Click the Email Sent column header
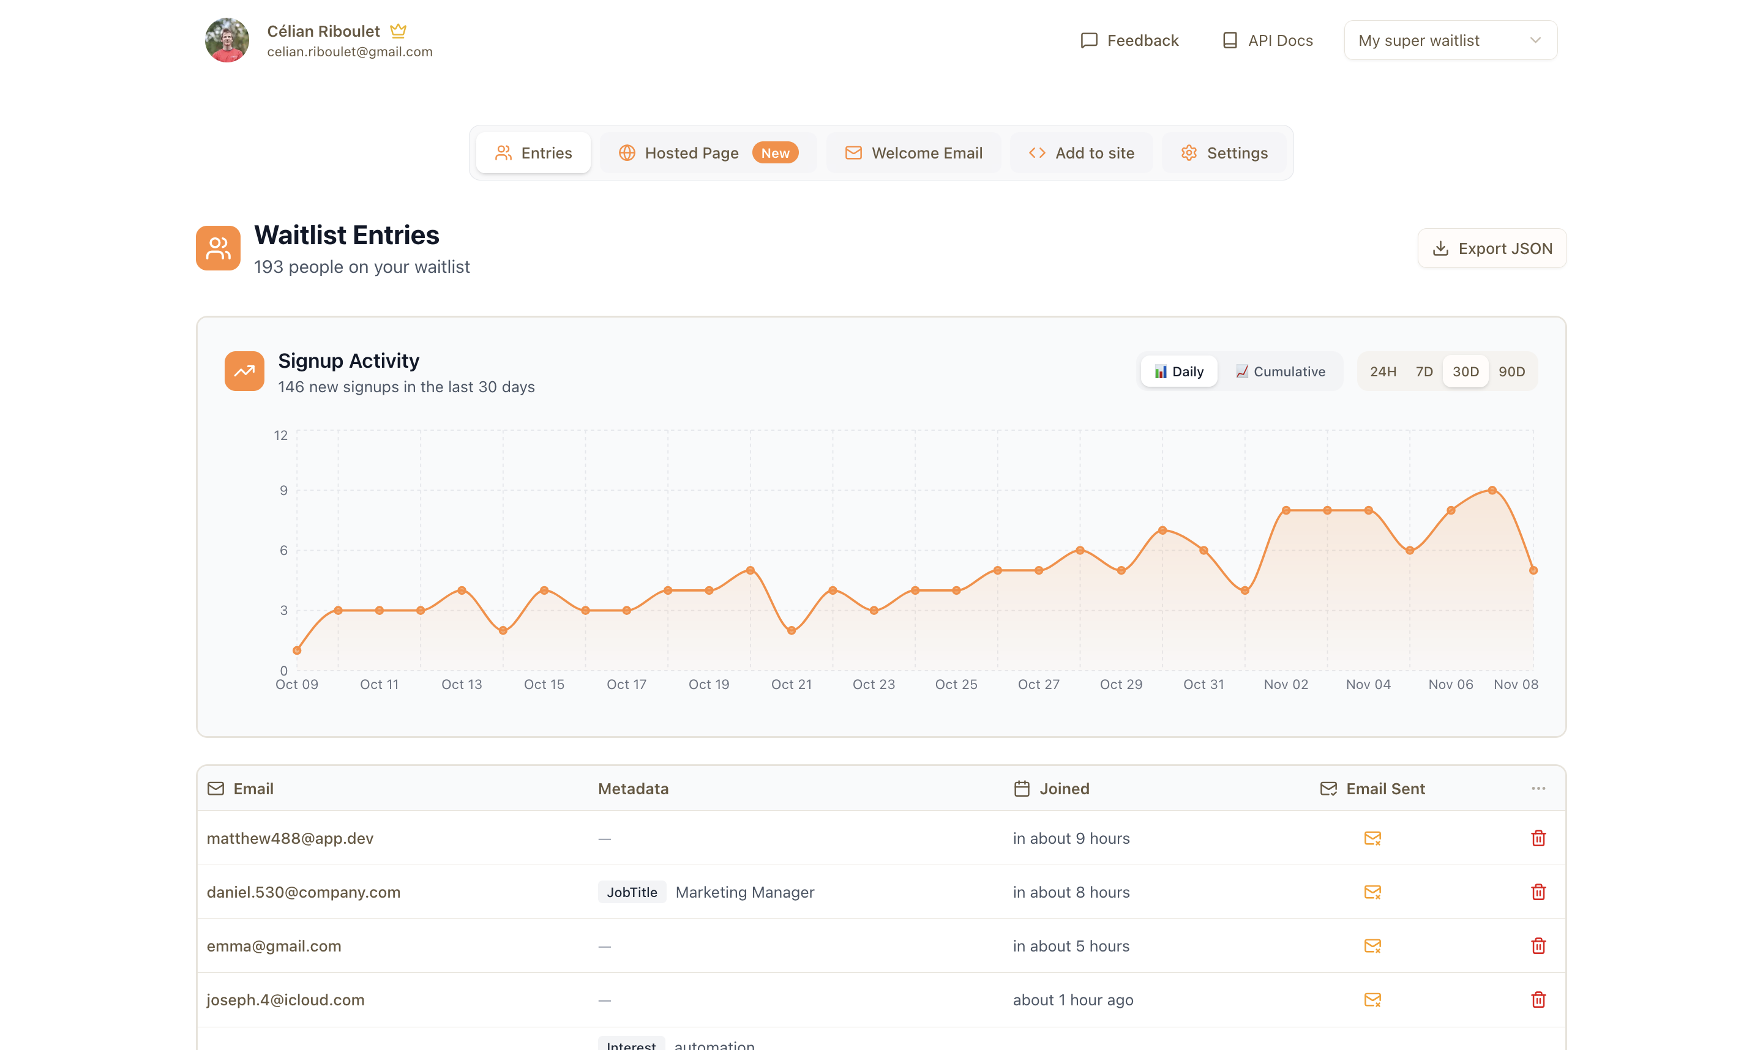 1372,788
